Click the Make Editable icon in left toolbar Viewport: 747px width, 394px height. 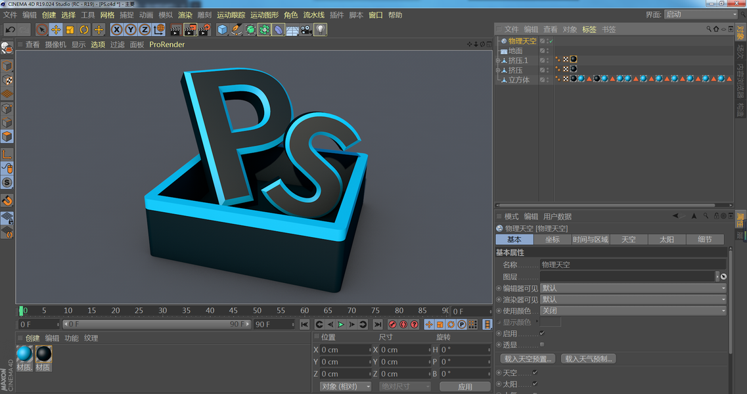[7, 48]
